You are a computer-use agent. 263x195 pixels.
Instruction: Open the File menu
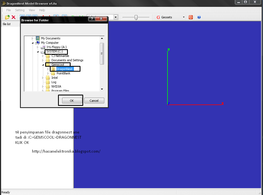(x=8, y=10)
